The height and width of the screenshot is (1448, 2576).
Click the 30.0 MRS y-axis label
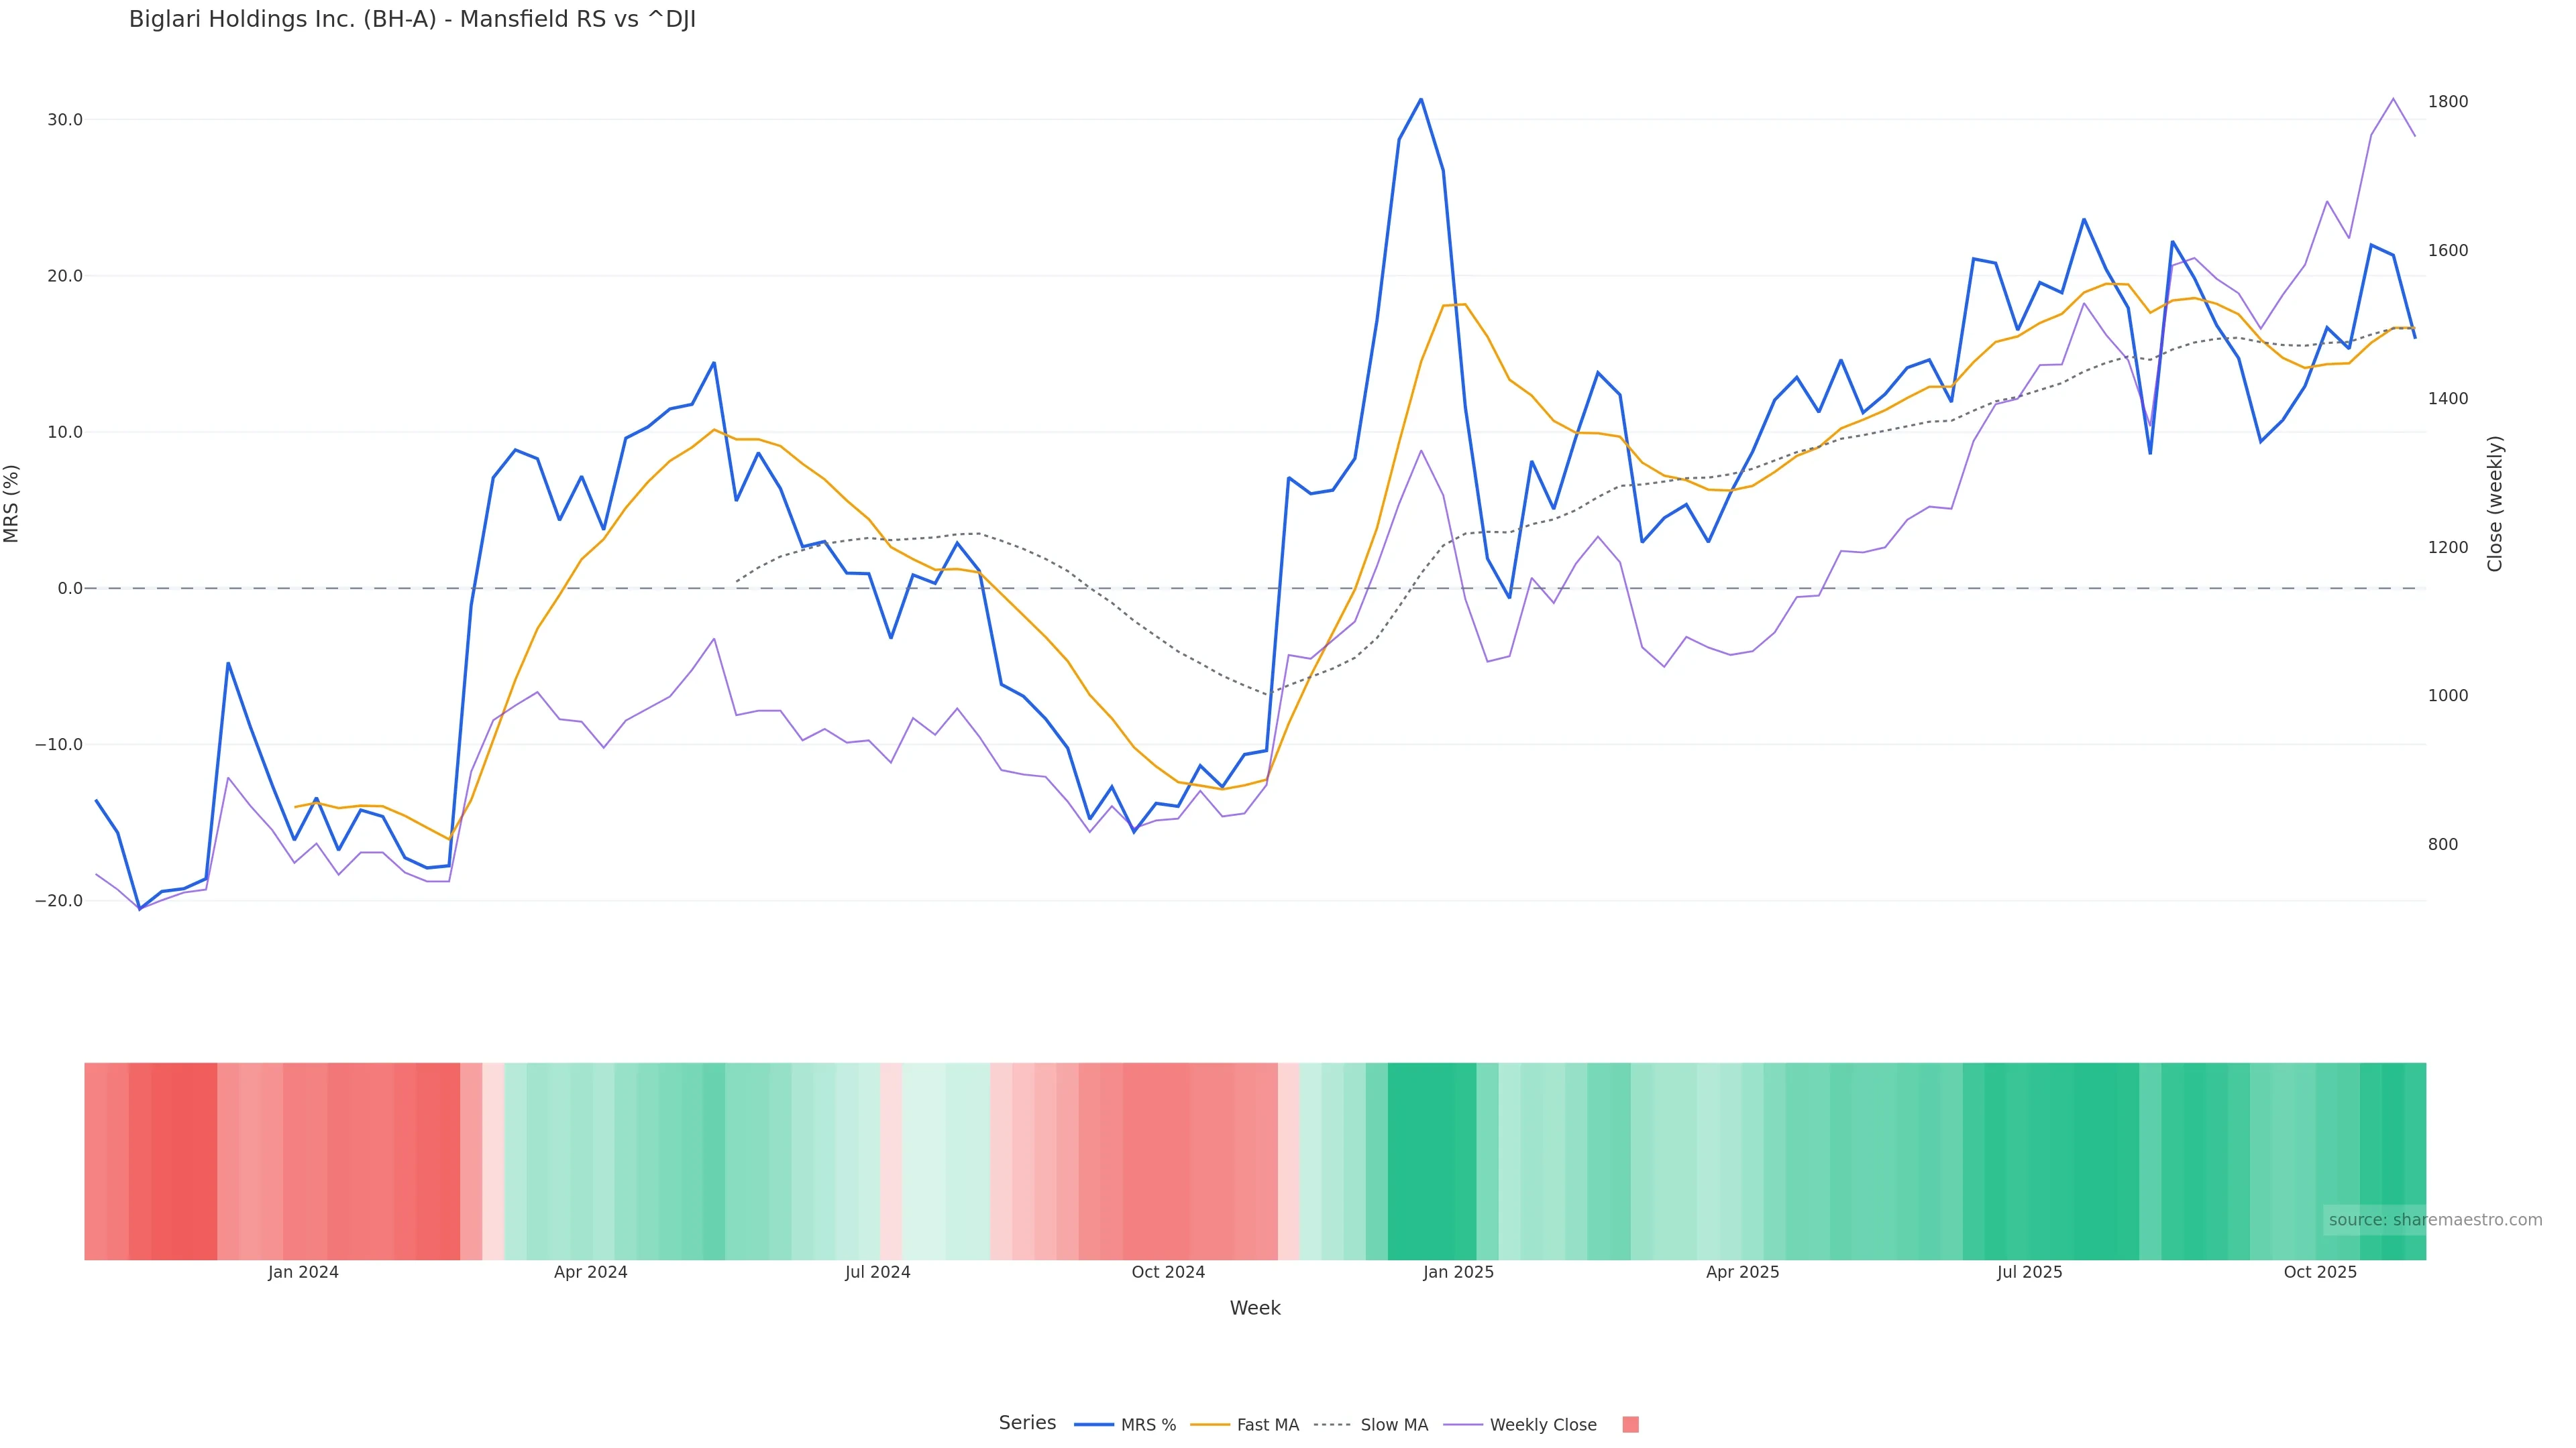tap(65, 120)
